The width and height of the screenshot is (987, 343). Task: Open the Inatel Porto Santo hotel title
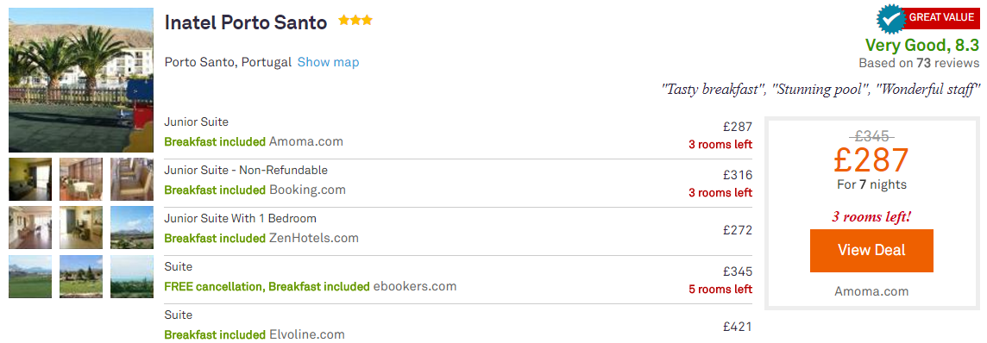[x=246, y=22]
